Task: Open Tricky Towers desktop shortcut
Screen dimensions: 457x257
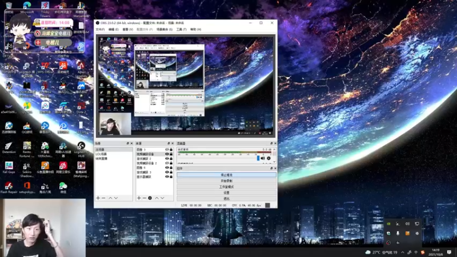Action: (45, 9)
